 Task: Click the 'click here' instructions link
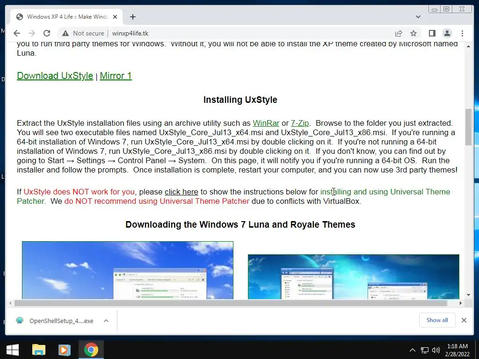pyautogui.click(x=181, y=192)
